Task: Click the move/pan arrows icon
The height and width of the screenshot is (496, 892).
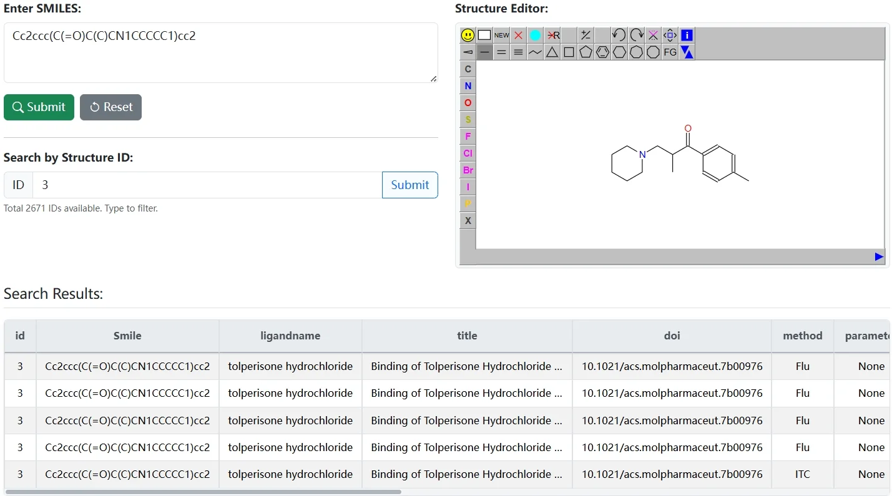Action: (670, 36)
